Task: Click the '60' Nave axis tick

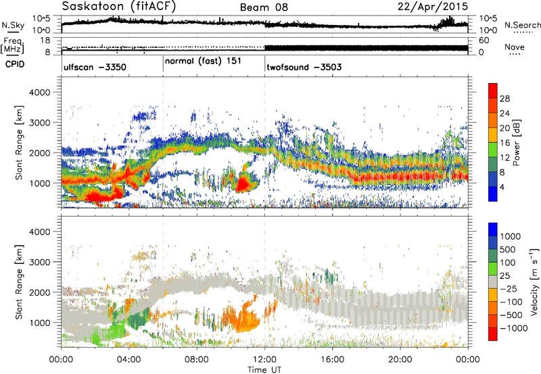Action: click(484, 41)
